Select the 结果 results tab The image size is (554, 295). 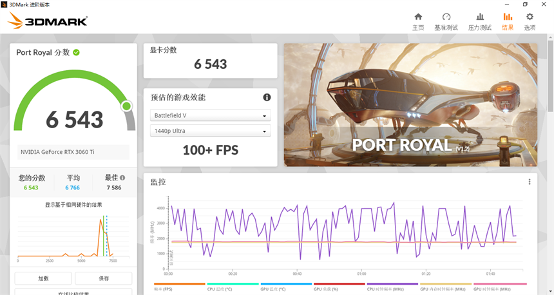(x=508, y=22)
